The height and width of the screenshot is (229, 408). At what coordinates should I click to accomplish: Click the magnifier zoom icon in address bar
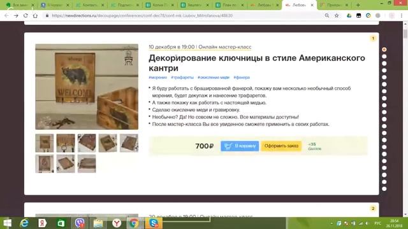click(x=327, y=15)
